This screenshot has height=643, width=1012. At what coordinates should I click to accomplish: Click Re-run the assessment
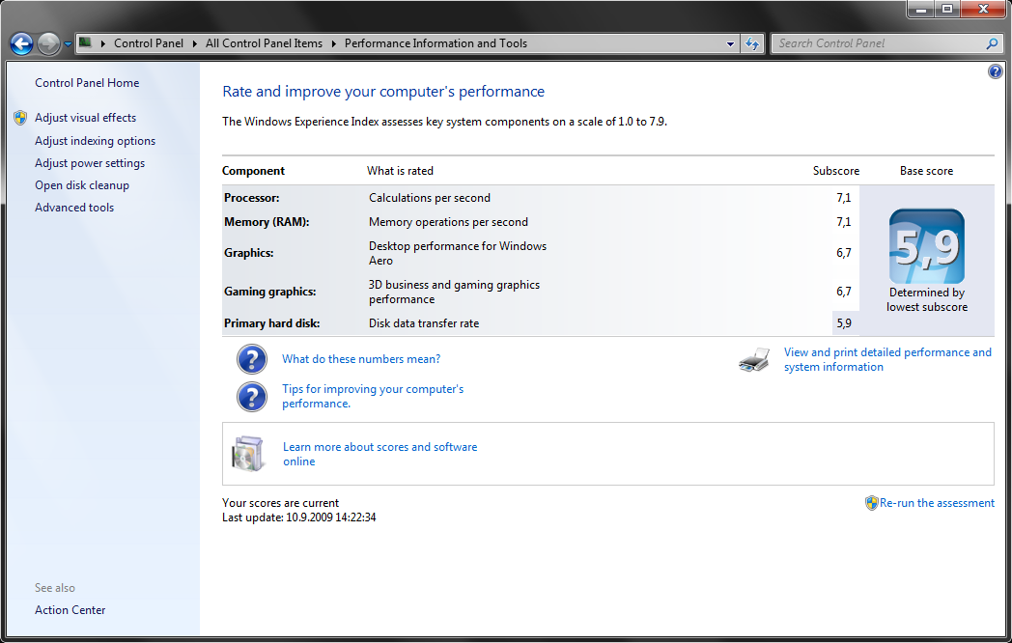[936, 502]
